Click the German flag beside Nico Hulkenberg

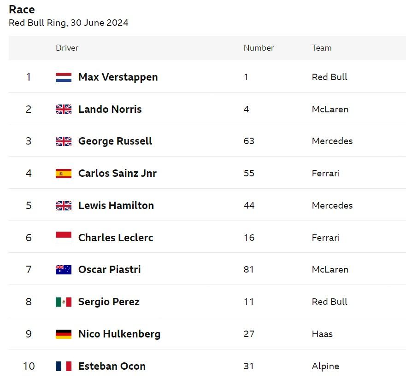64,334
